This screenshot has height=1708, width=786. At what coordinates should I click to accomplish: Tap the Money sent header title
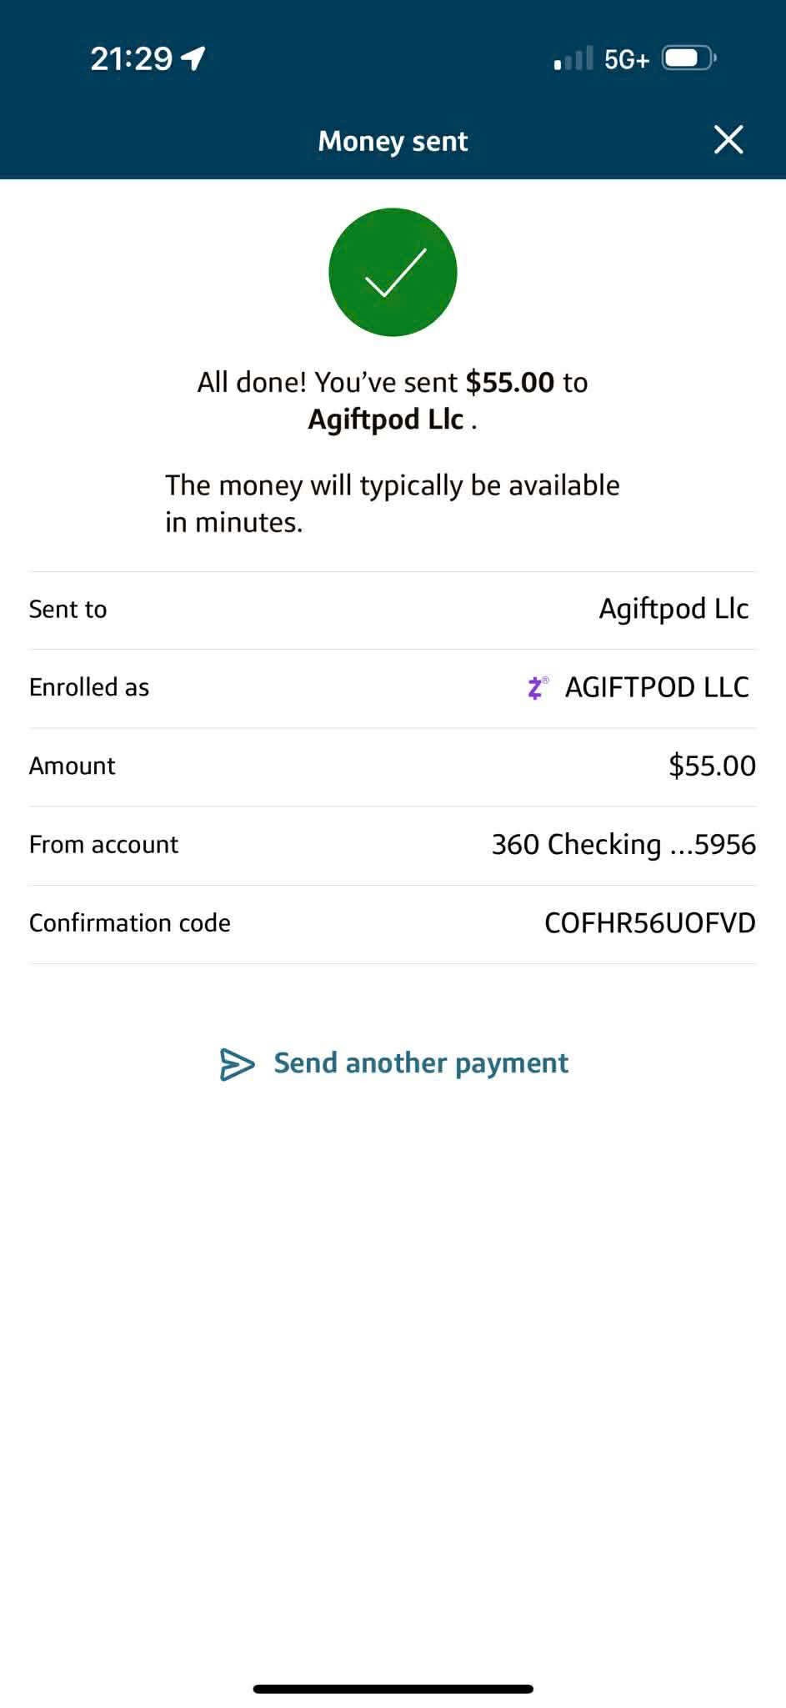tap(393, 141)
